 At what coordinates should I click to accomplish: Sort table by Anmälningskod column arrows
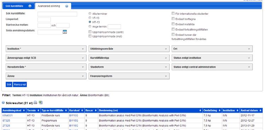(x=24, y=110)
